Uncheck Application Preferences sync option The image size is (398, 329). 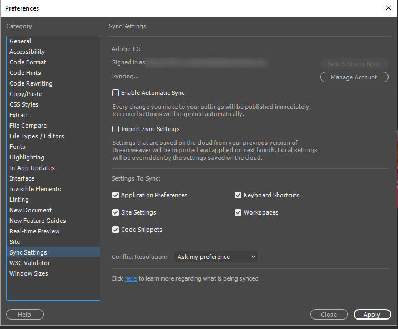(x=115, y=195)
